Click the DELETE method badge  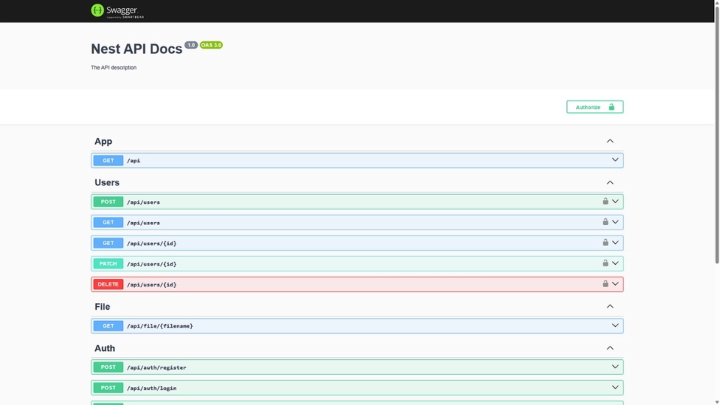pyautogui.click(x=108, y=284)
